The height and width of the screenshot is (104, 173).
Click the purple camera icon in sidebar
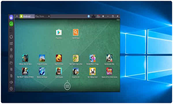coord(11,17)
